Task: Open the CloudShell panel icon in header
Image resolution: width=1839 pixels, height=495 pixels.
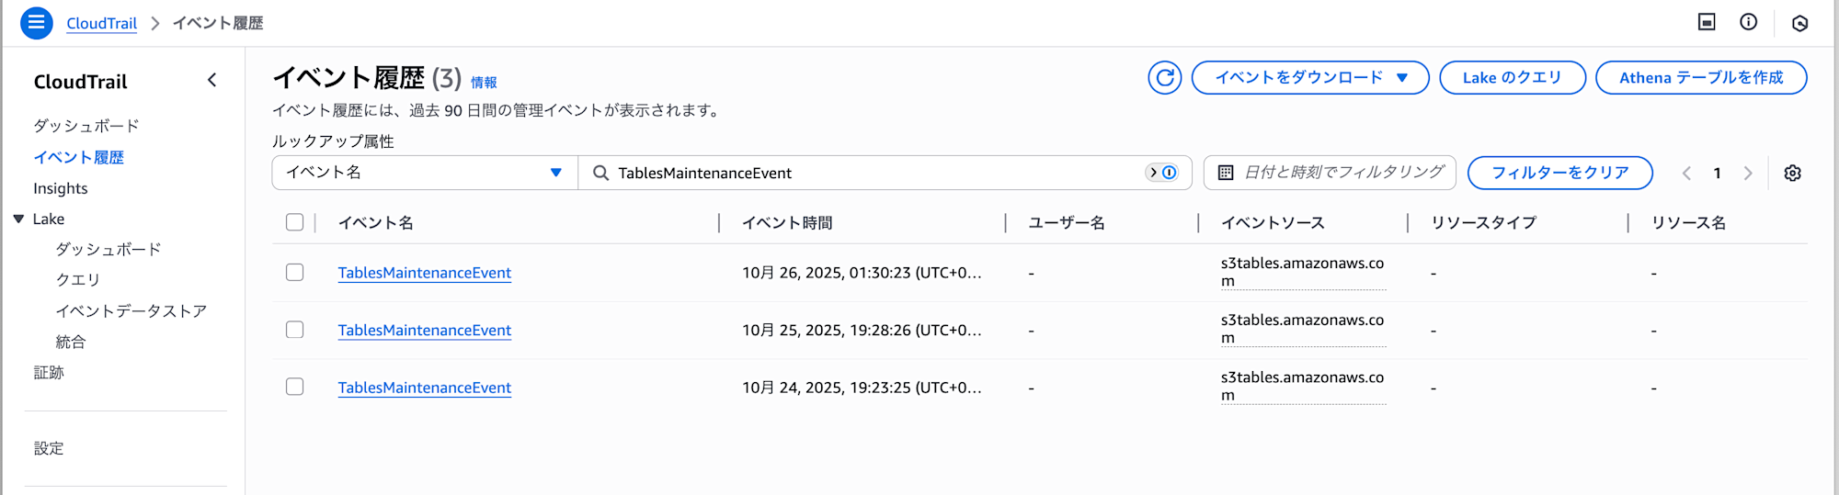Action: click(x=1707, y=22)
